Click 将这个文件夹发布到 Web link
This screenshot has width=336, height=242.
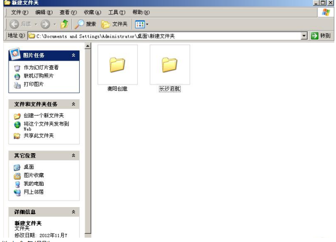[x=46, y=126]
